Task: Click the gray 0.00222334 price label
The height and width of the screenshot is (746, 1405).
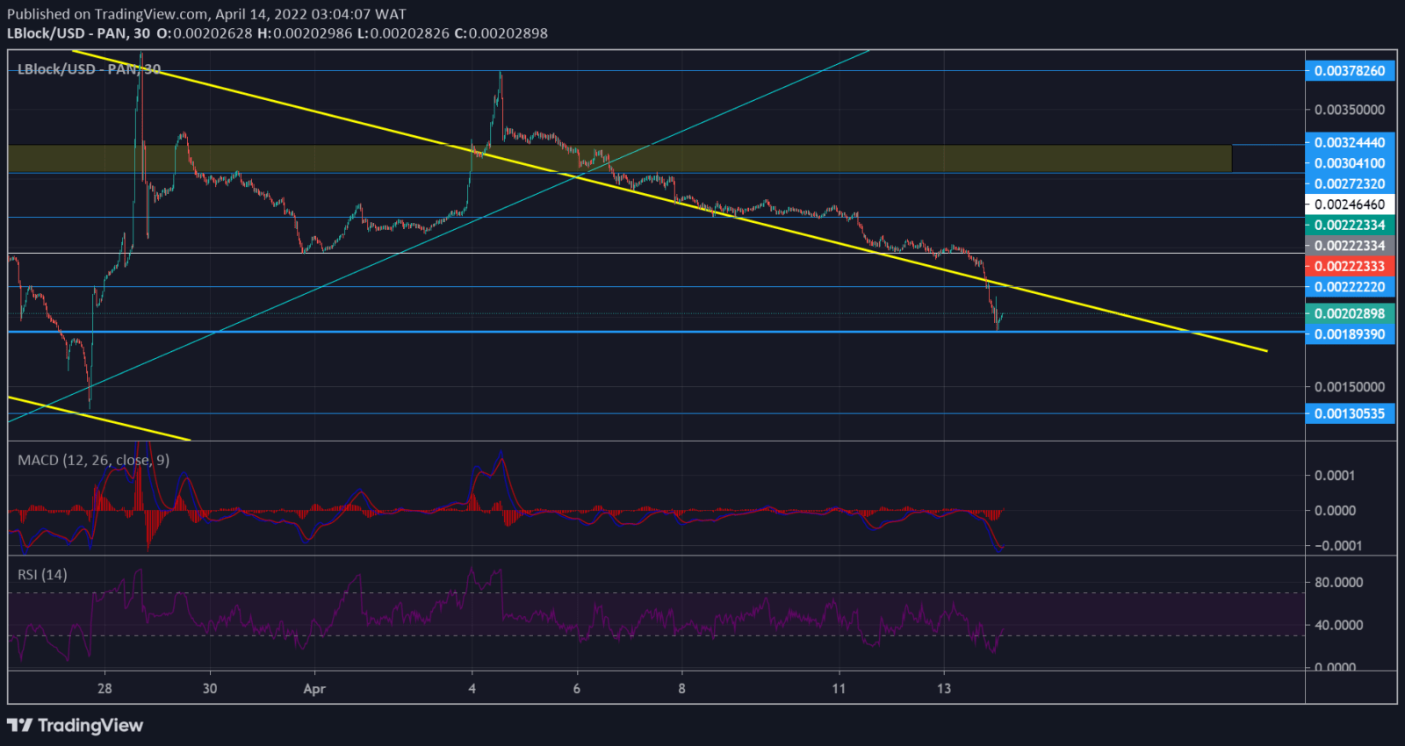Action: [1350, 246]
